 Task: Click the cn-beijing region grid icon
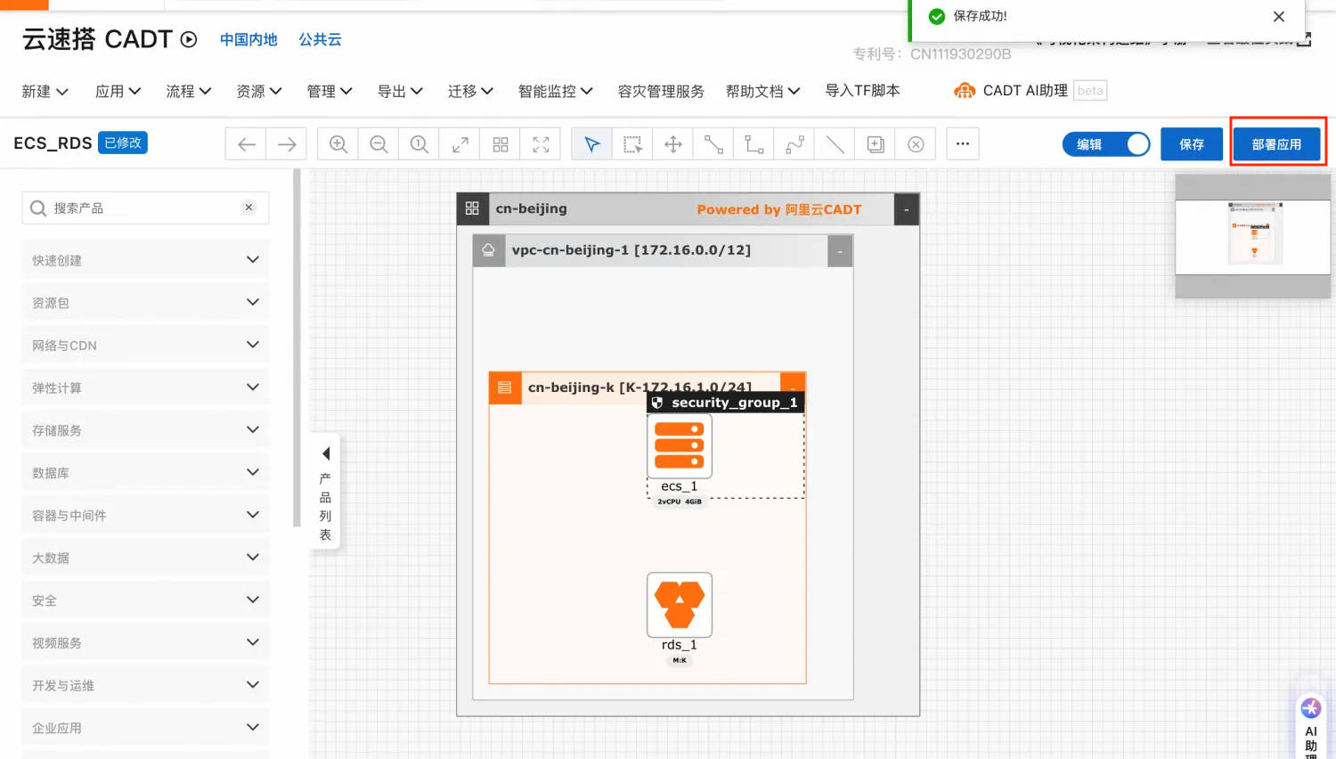[472, 208]
